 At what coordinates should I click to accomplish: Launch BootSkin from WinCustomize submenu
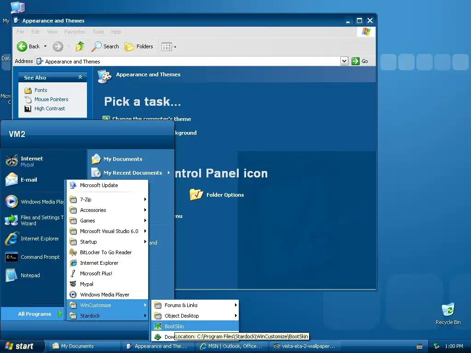[x=195, y=326]
